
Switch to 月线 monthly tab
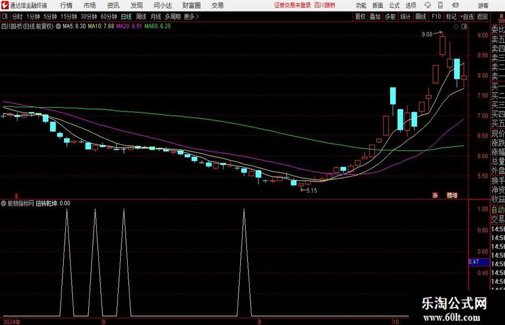click(156, 17)
